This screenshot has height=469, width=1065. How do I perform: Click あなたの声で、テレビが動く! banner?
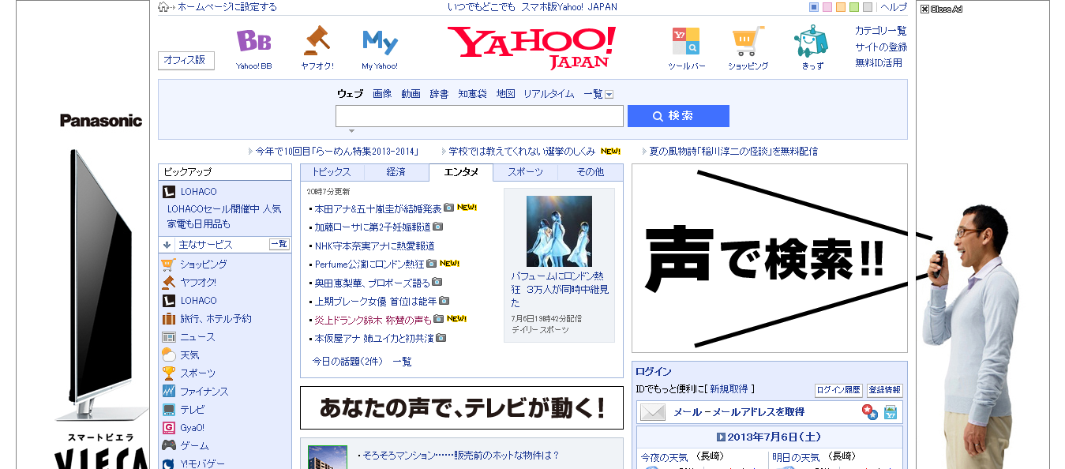[x=462, y=408]
